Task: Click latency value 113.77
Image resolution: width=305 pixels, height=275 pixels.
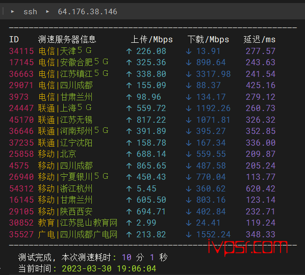Action: pos(261,177)
